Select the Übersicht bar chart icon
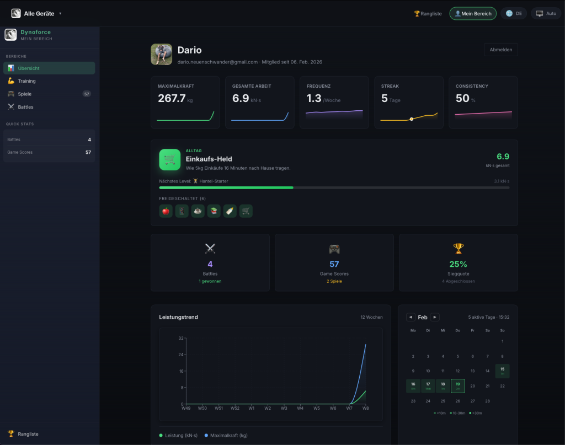Viewport: 565px width, 445px height. [12, 68]
